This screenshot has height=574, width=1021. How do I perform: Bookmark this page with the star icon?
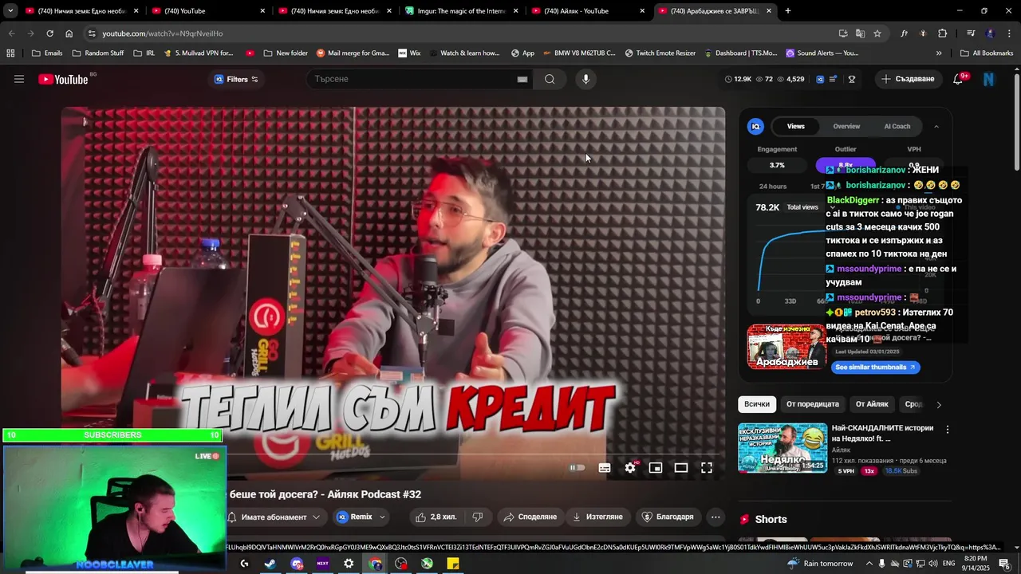pos(877,33)
